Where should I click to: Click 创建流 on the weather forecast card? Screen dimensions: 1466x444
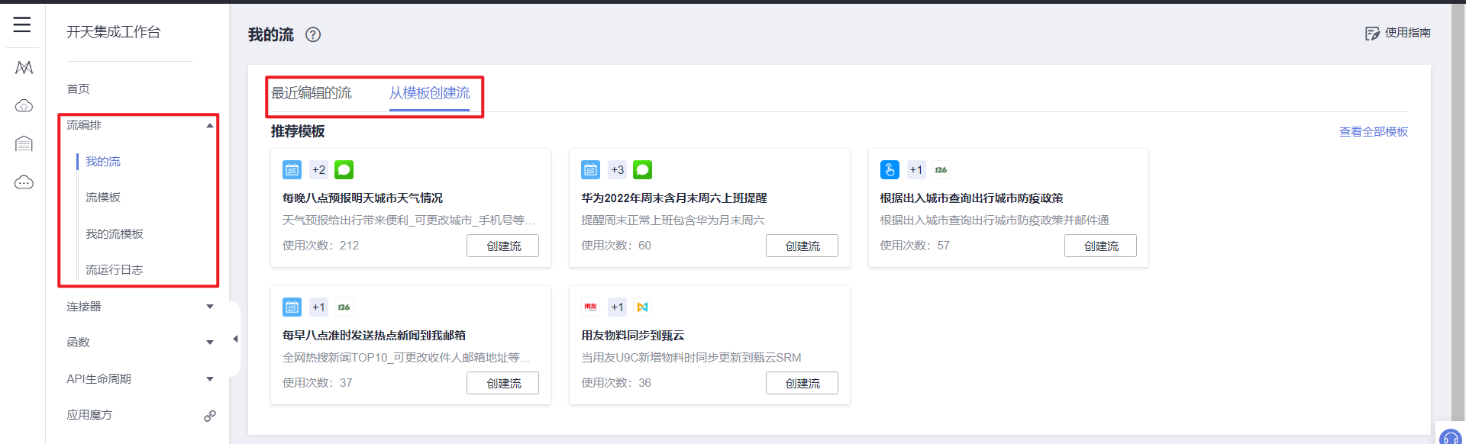point(503,246)
